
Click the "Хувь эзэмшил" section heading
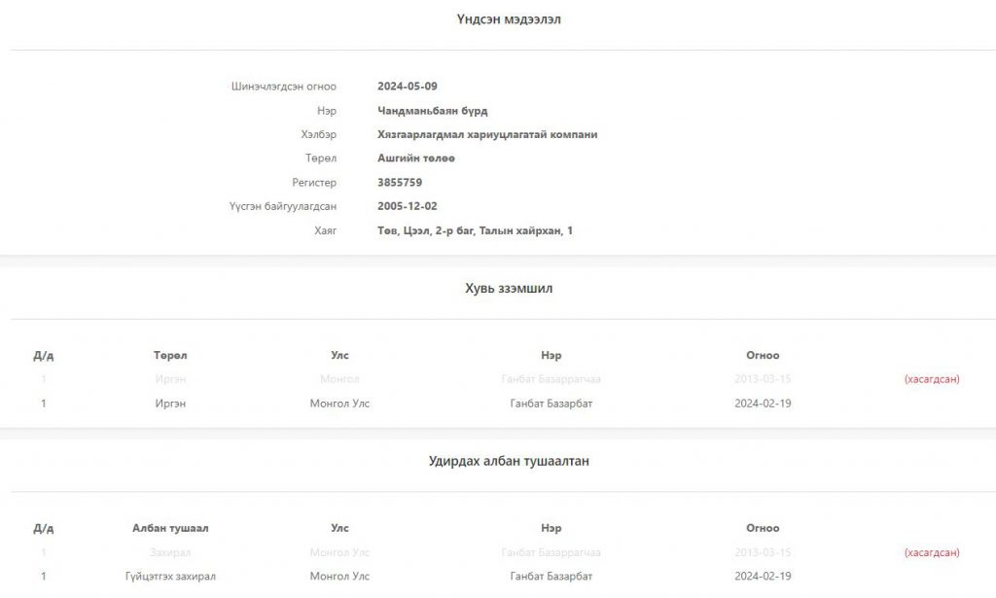click(508, 289)
